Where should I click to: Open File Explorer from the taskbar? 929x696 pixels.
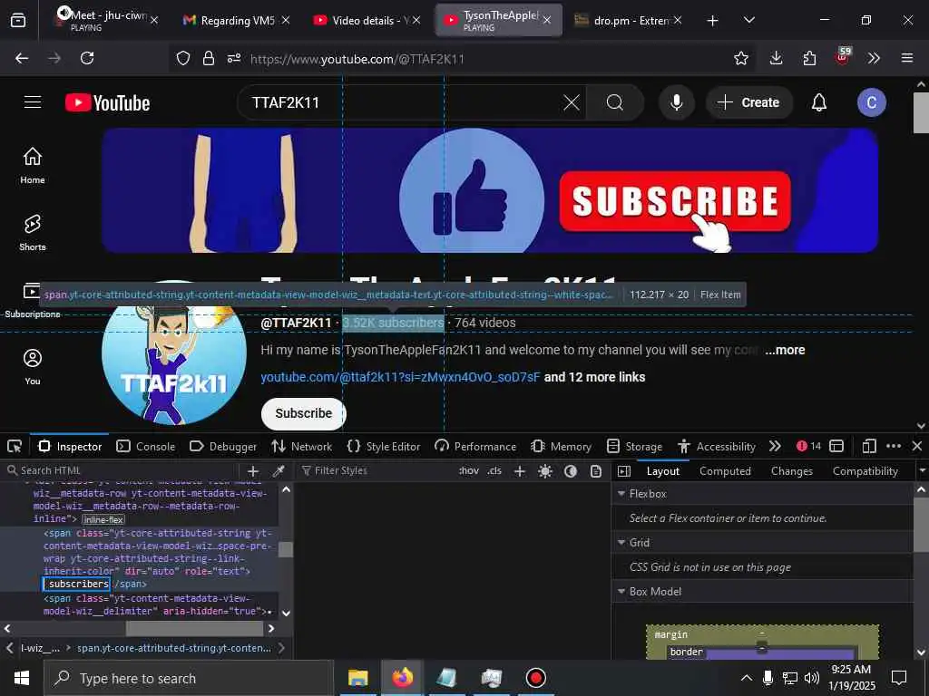point(357,678)
